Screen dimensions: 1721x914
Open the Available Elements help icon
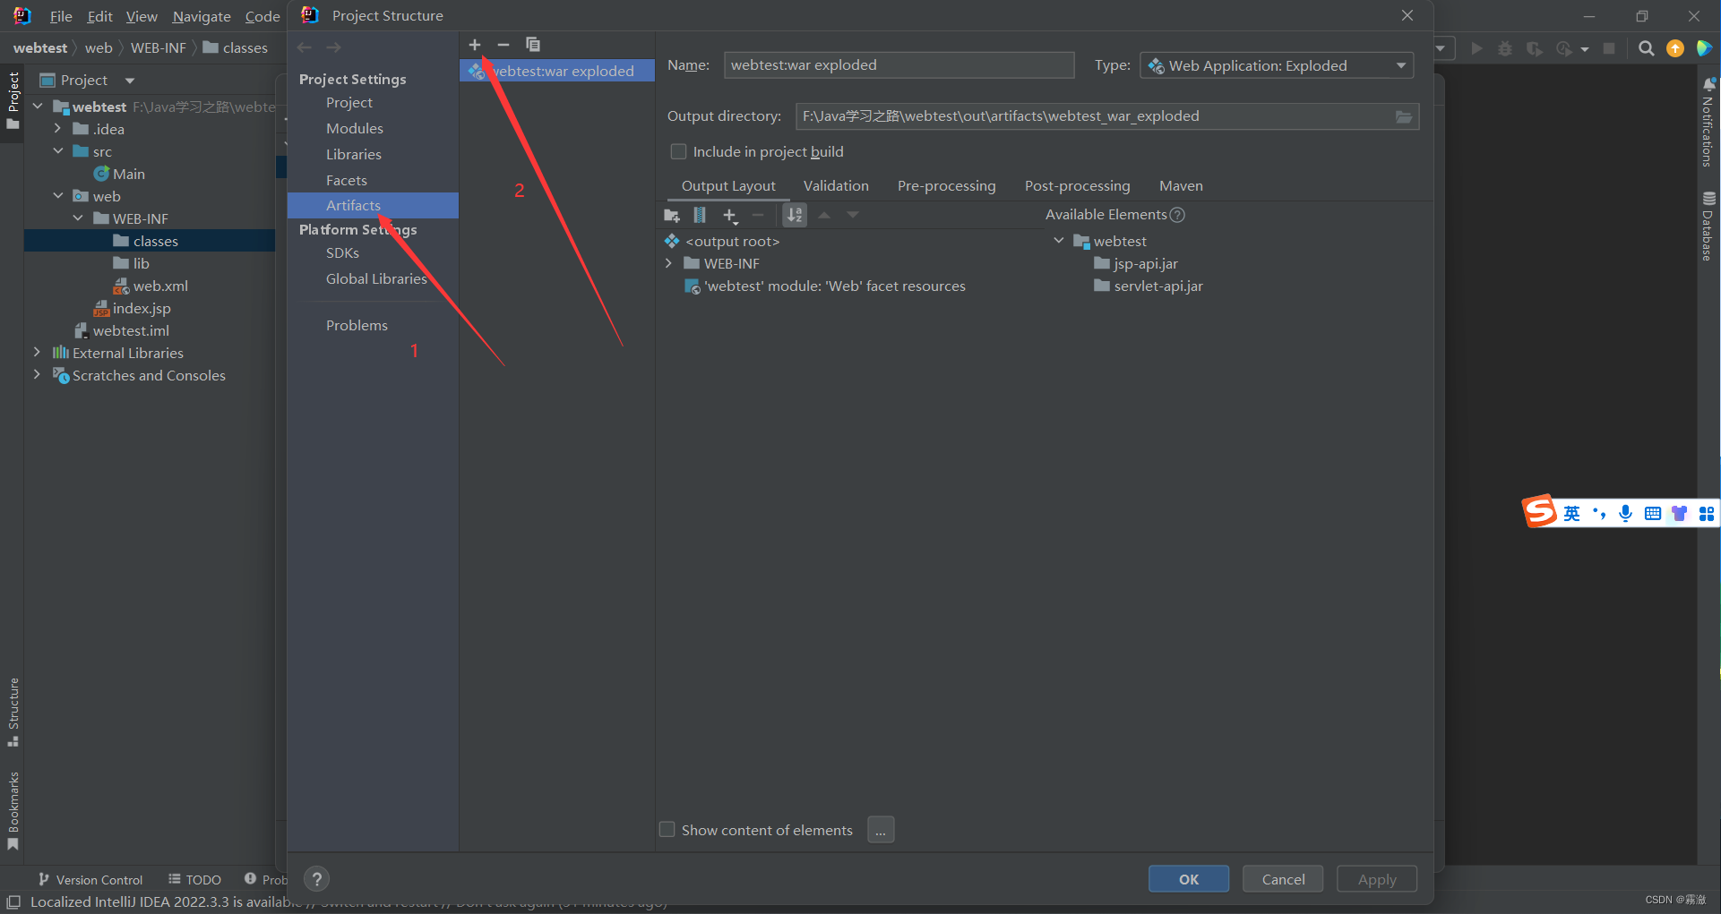click(1178, 215)
